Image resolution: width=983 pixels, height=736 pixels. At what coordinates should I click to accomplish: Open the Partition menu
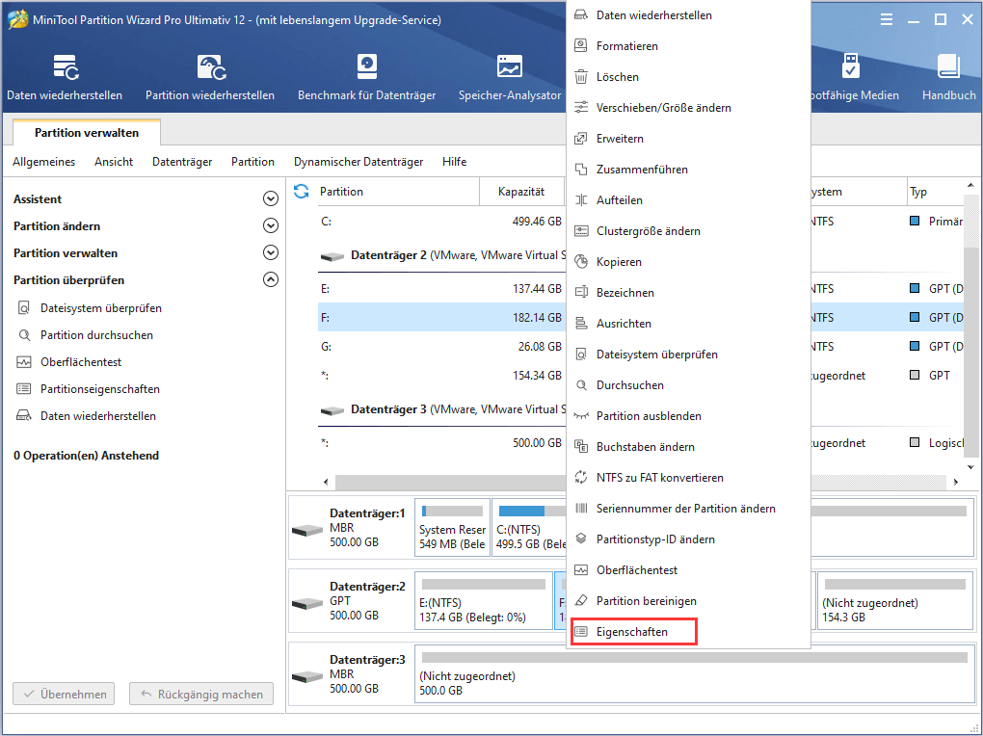[252, 162]
